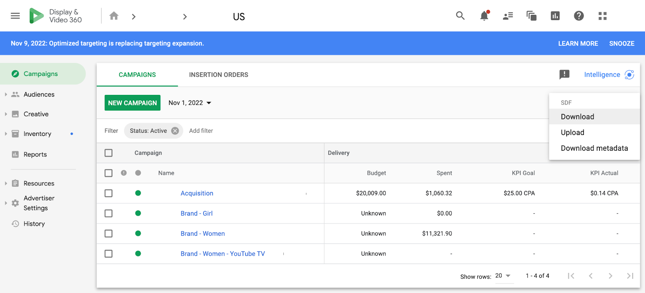Expand the Audiences sidebar section

click(x=6, y=94)
